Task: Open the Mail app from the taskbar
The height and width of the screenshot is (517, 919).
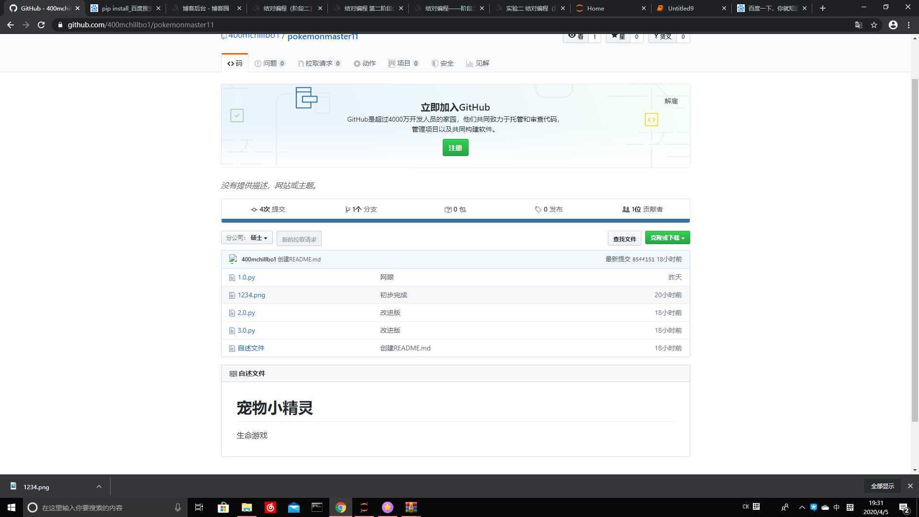Action: pyautogui.click(x=293, y=507)
